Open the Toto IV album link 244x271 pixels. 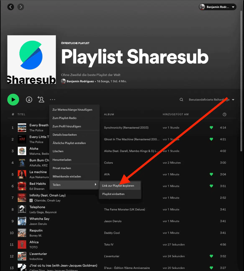(x=109, y=244)
